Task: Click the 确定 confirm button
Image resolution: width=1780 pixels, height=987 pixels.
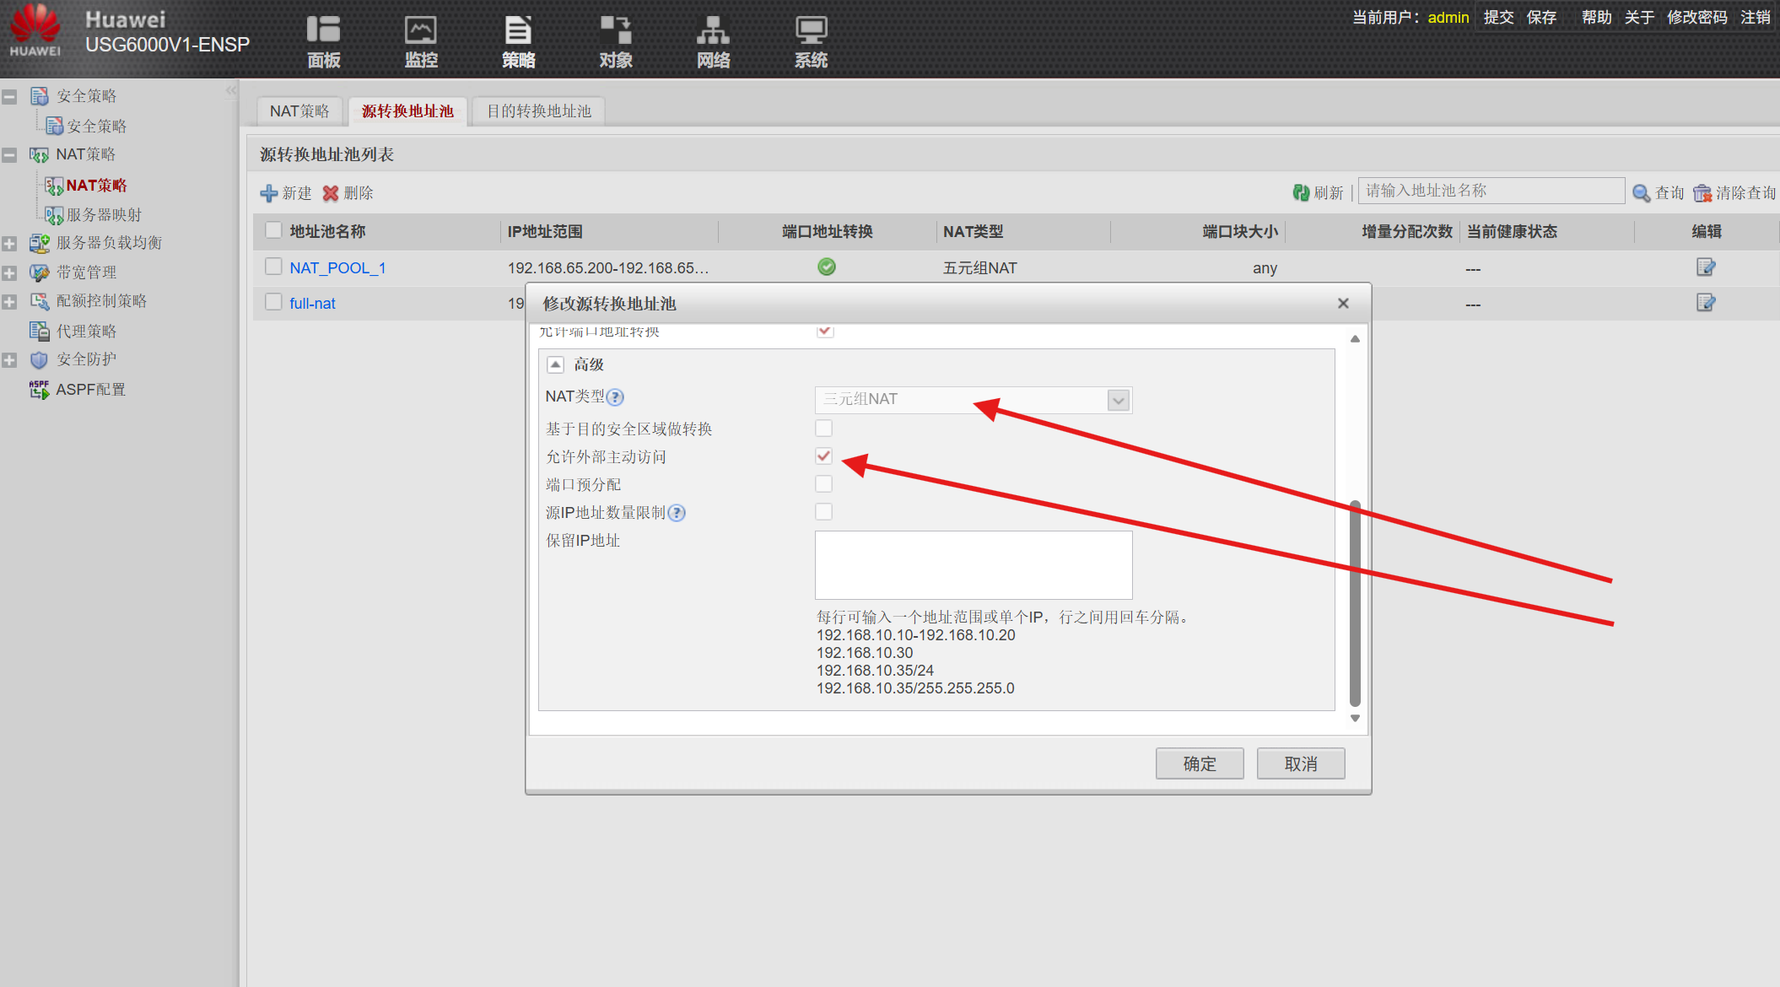Action: pyautogui.click(x=1200, y=763)
